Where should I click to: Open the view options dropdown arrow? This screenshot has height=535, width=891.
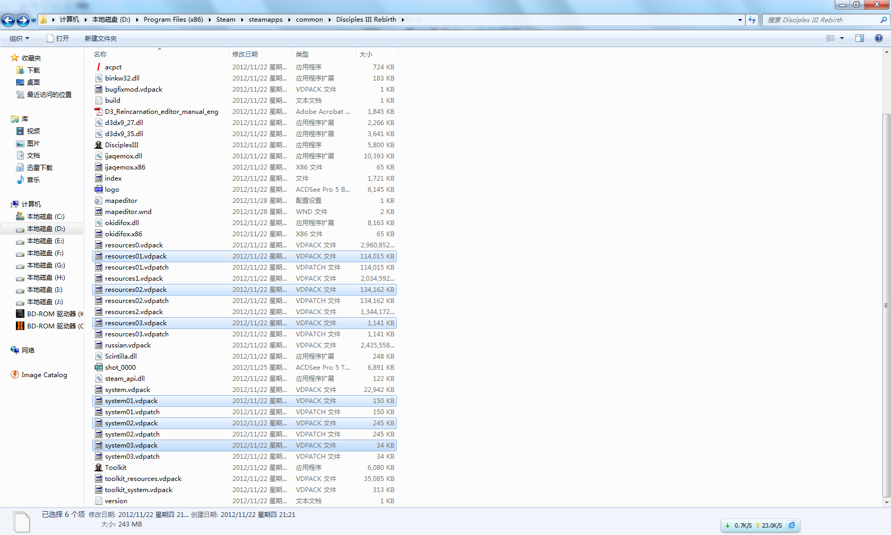(842, 38)
